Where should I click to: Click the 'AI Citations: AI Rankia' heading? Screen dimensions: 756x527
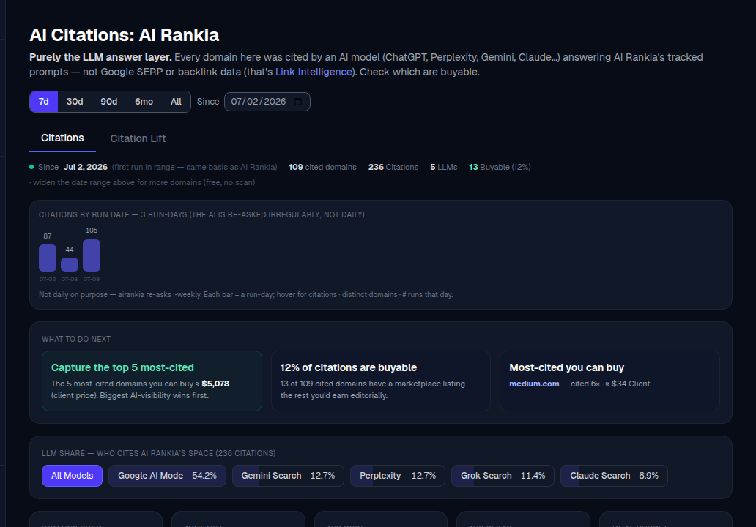[x=125, y=34]
